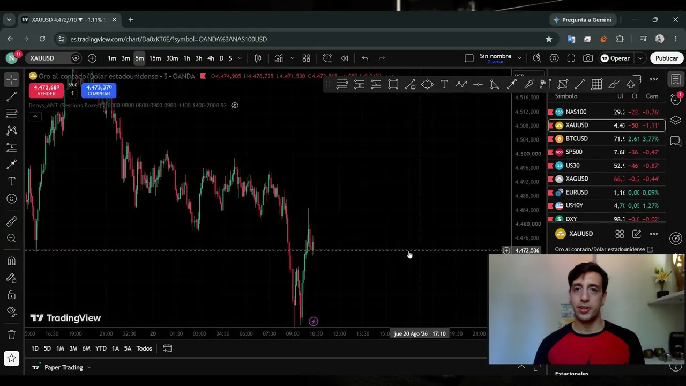Open the candle chart type selector
Viewport: 686px width, 386px height.
pyautogui.click(x=258, y=58)
